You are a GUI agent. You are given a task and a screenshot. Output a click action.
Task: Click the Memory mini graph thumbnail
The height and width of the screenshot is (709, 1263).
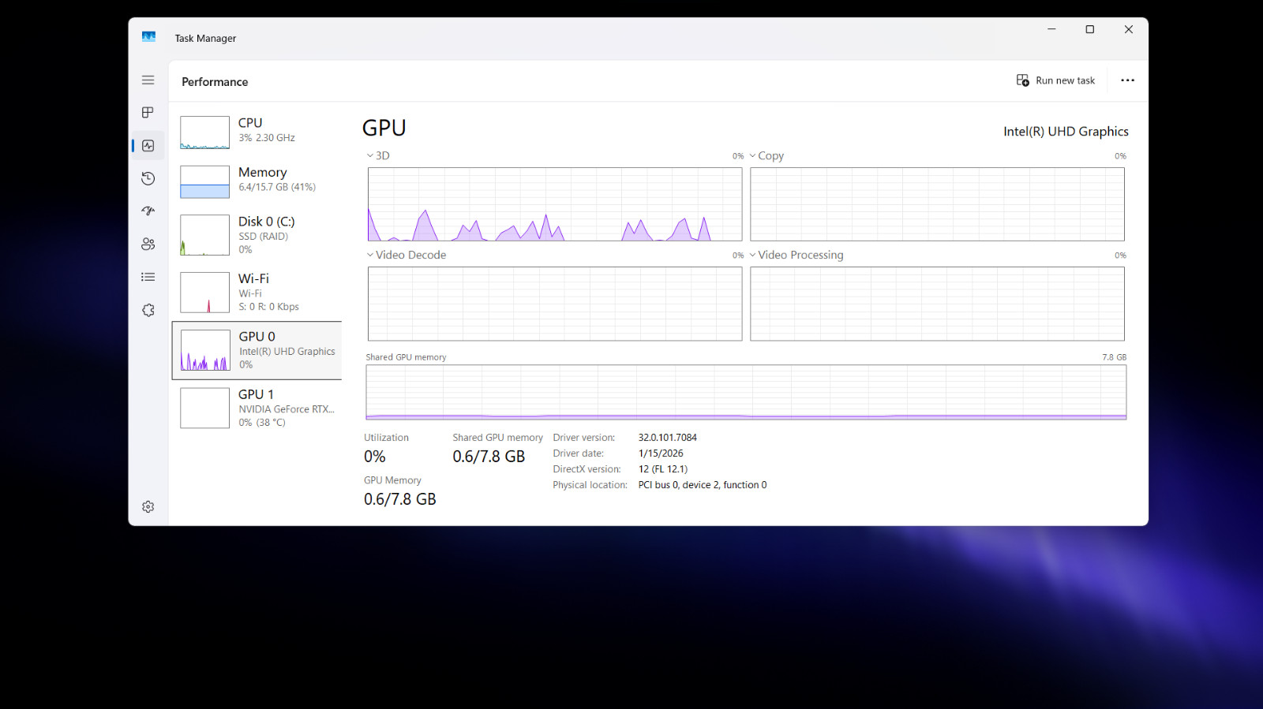tap(204, 181)
